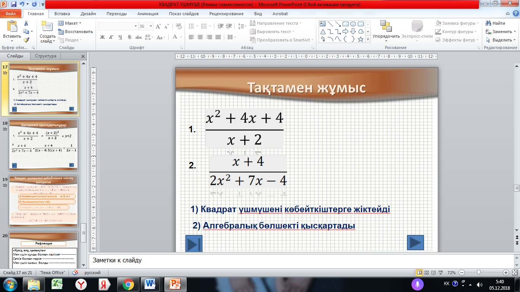
Task: Switch to slide sorter view in status bar
Action: click(x=427, y=273)
